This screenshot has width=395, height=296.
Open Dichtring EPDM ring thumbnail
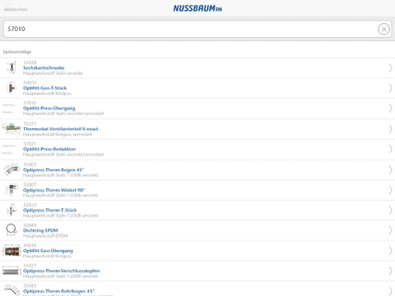point(11,230)
